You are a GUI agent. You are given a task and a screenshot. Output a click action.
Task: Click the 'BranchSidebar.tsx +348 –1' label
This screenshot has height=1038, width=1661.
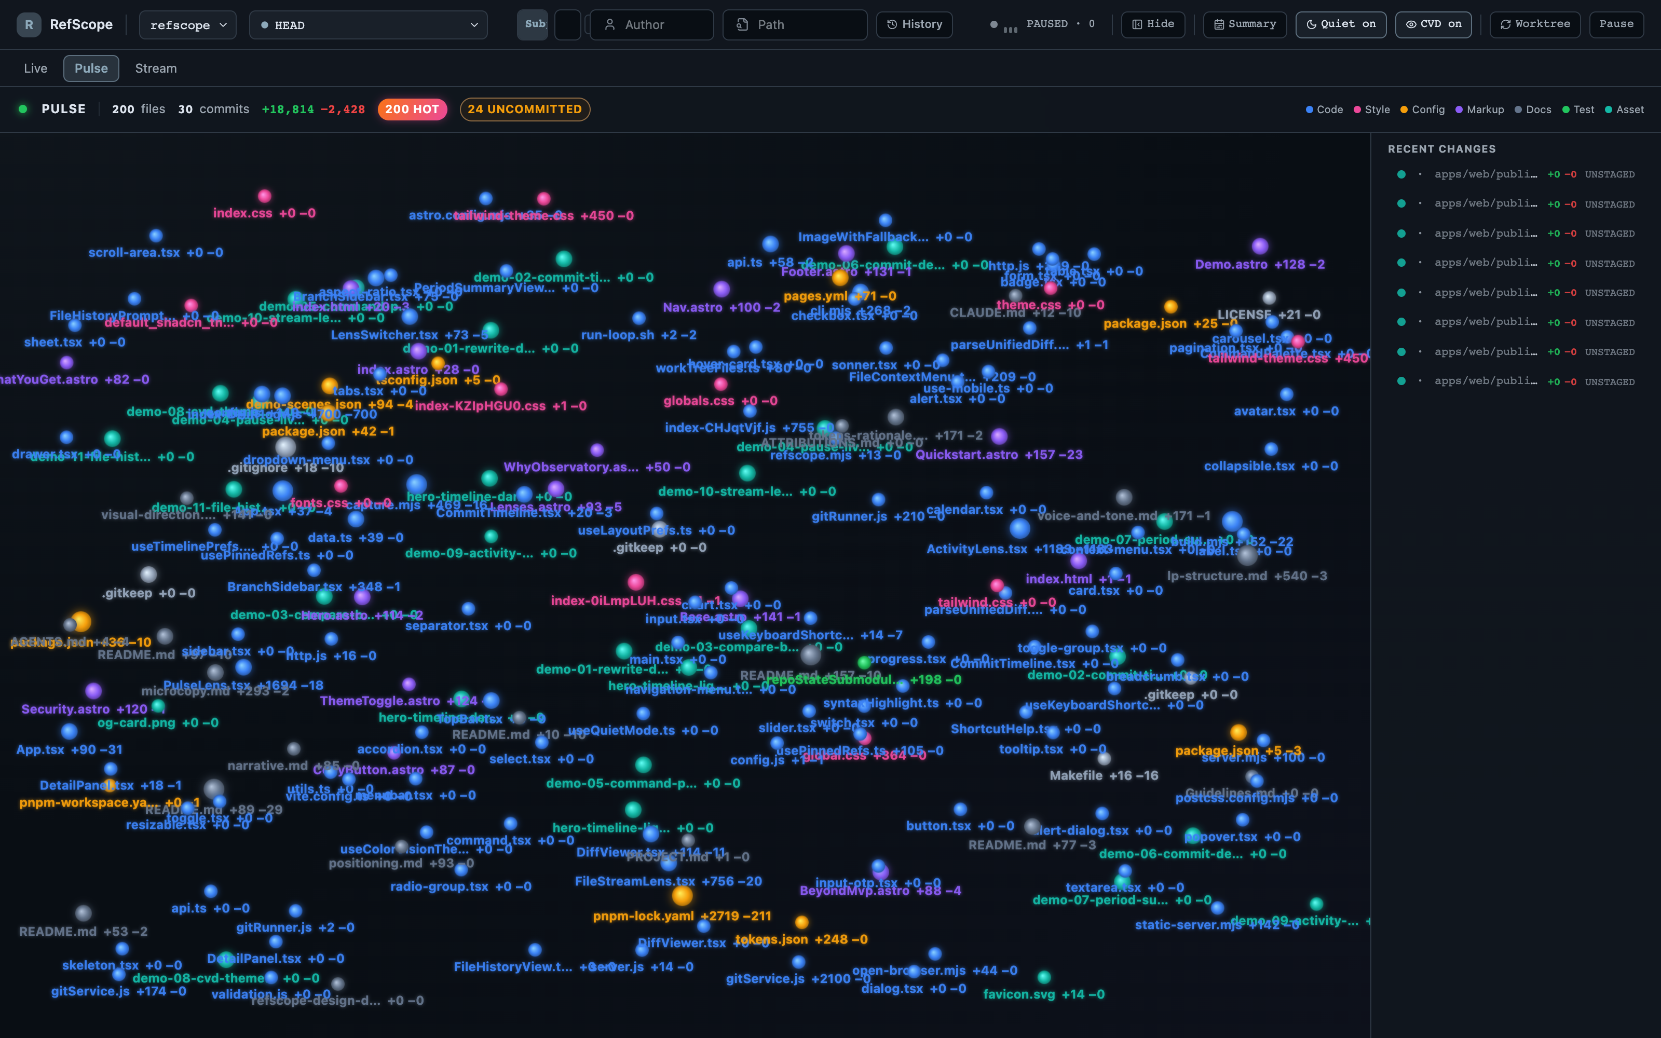click(x=314, y=587)
